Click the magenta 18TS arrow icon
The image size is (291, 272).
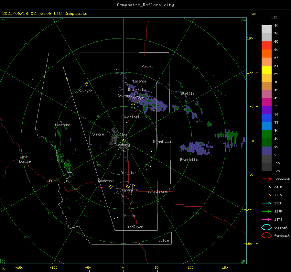click(266, 219)
